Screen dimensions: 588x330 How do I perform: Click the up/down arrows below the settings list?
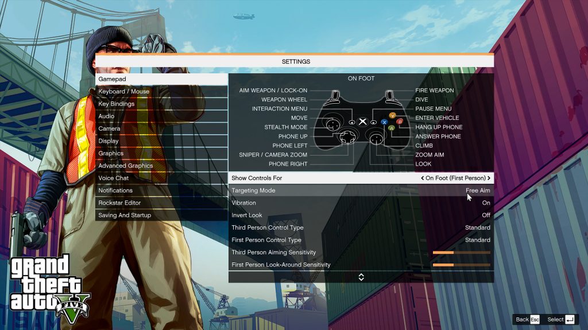[361, 277]
